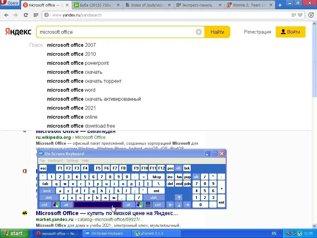Toggle the left alt key
Viewport: 317px width, 238px height.
coord(66,205)
